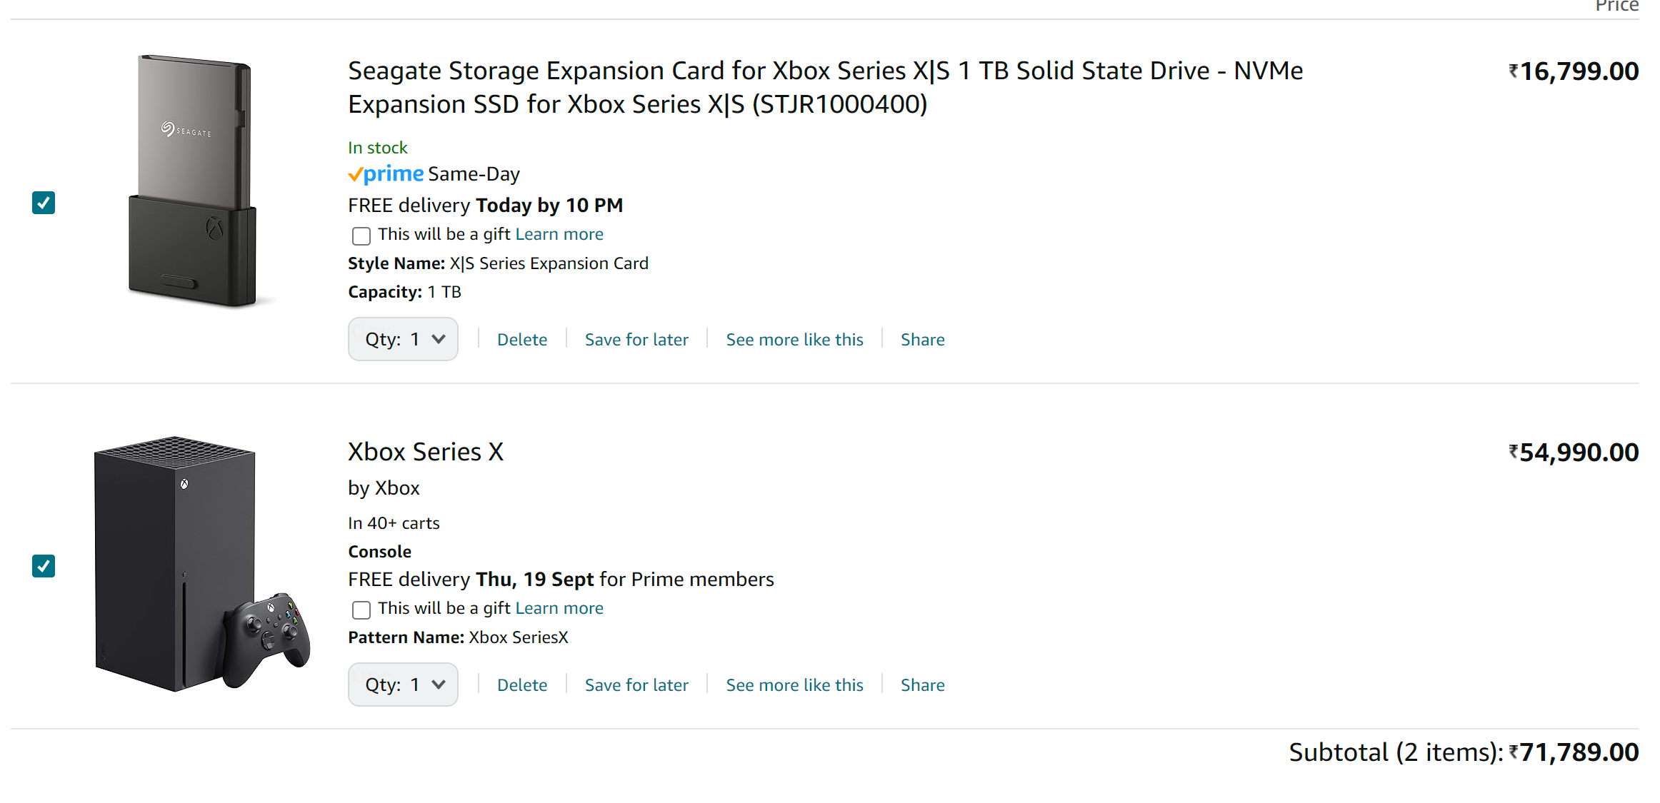This screenshot has height=803, width=1660.
Task: Delete the Xbox Series X from cart
Action: point(522,685)
